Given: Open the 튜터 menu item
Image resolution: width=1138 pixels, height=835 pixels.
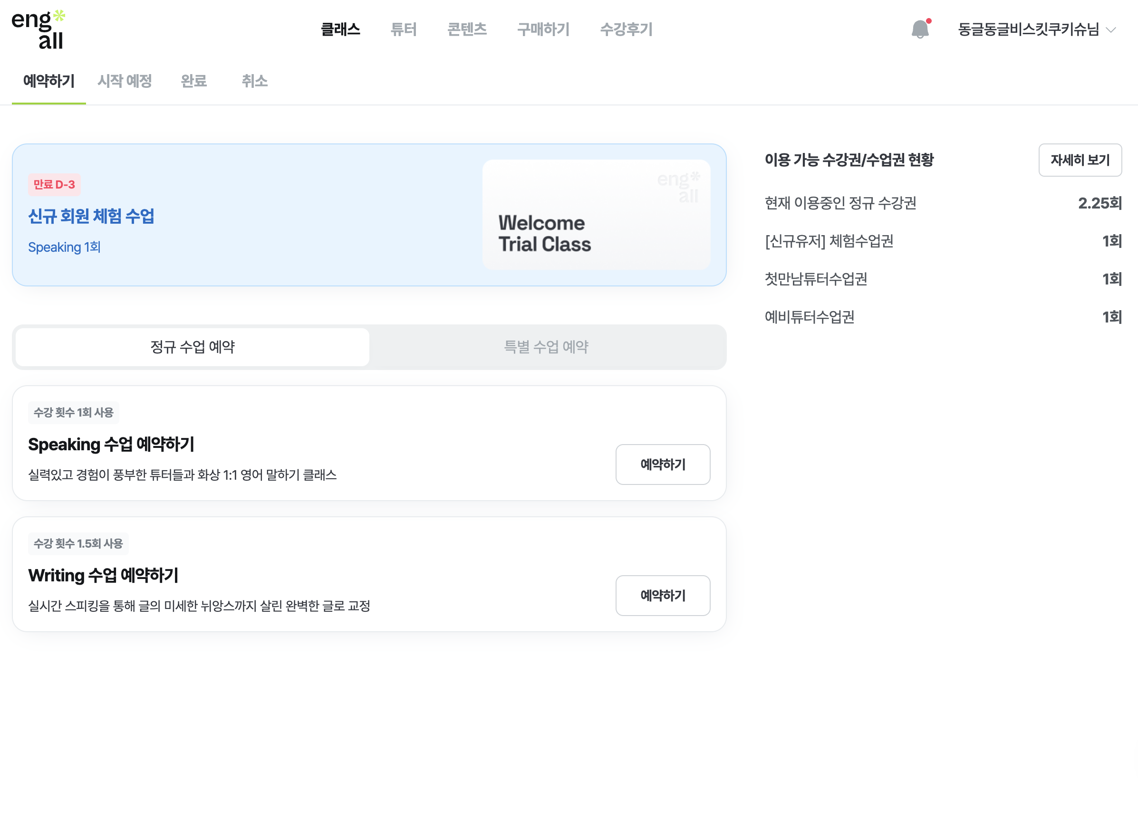Looking at the screenshot, I should (x=403, y=29).
